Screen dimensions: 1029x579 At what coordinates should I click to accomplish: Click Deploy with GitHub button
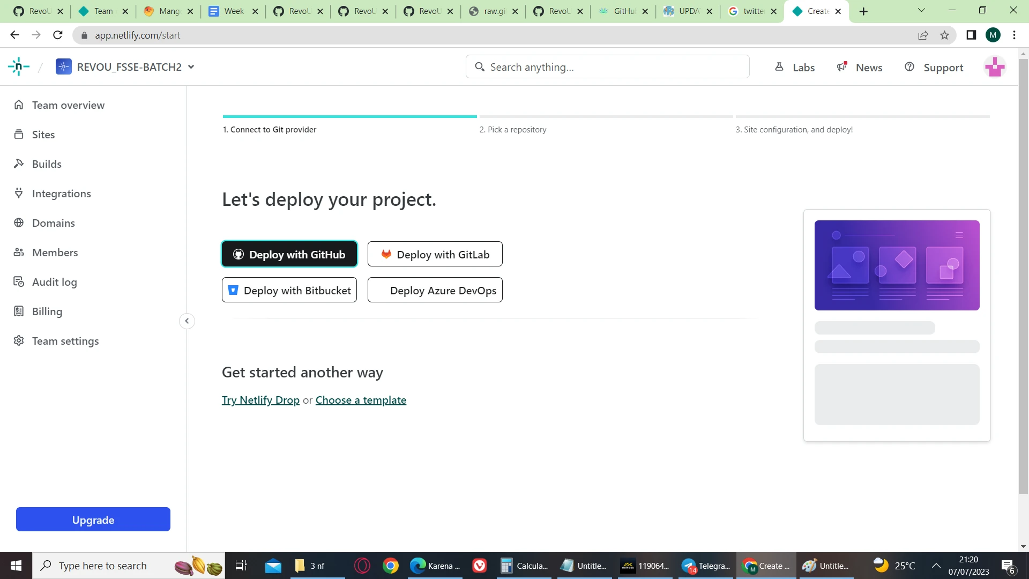pos(289,255)
